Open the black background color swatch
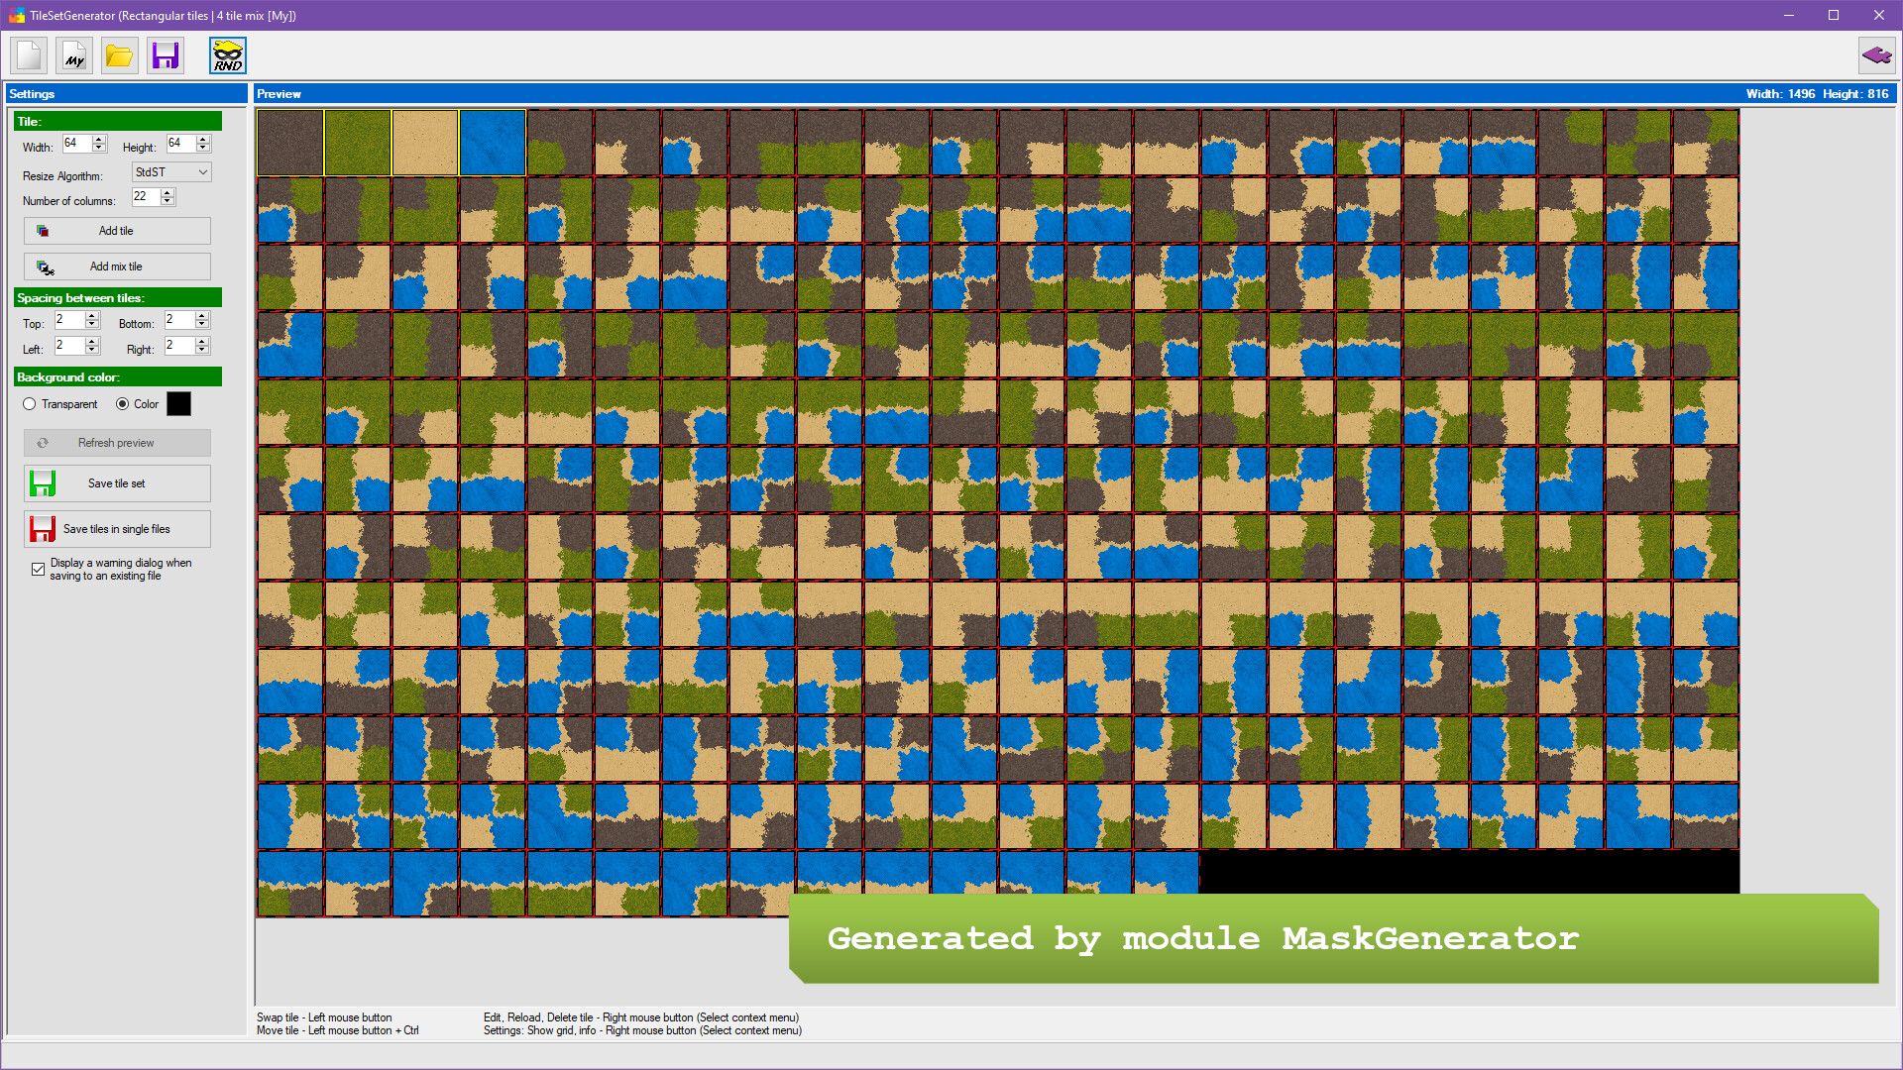 (179, 403)
